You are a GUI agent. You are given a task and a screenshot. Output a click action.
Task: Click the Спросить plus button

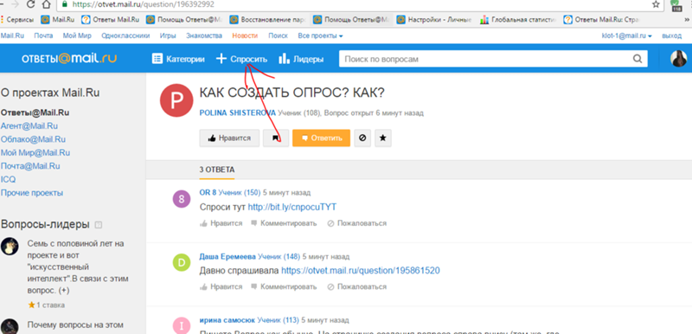(x=241, y=59)
